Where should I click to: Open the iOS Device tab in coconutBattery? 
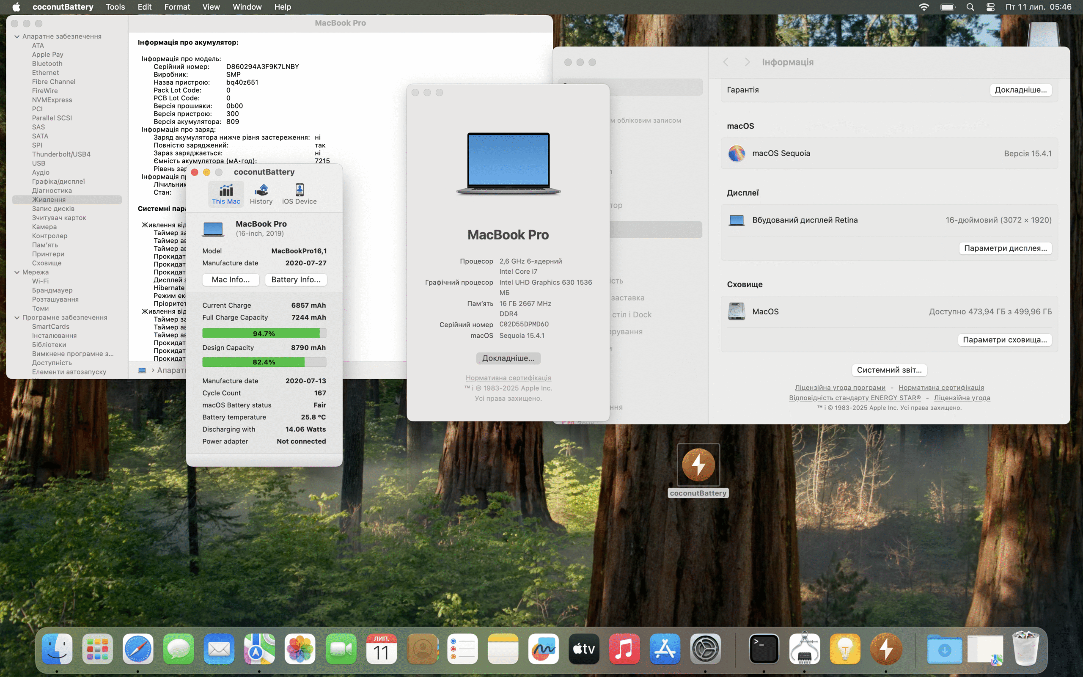300,194
